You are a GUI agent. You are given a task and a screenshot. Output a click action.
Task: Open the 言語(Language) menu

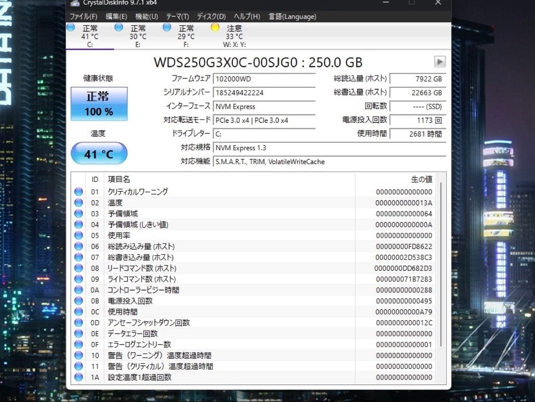click(292, 16)
